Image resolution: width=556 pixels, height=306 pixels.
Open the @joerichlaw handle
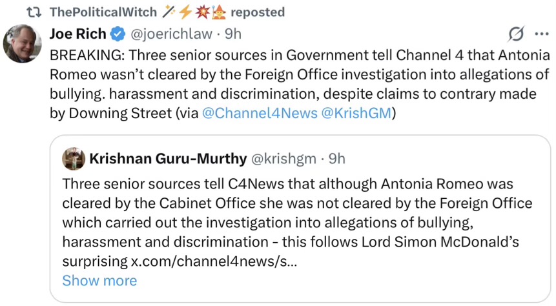pos(172,34)
